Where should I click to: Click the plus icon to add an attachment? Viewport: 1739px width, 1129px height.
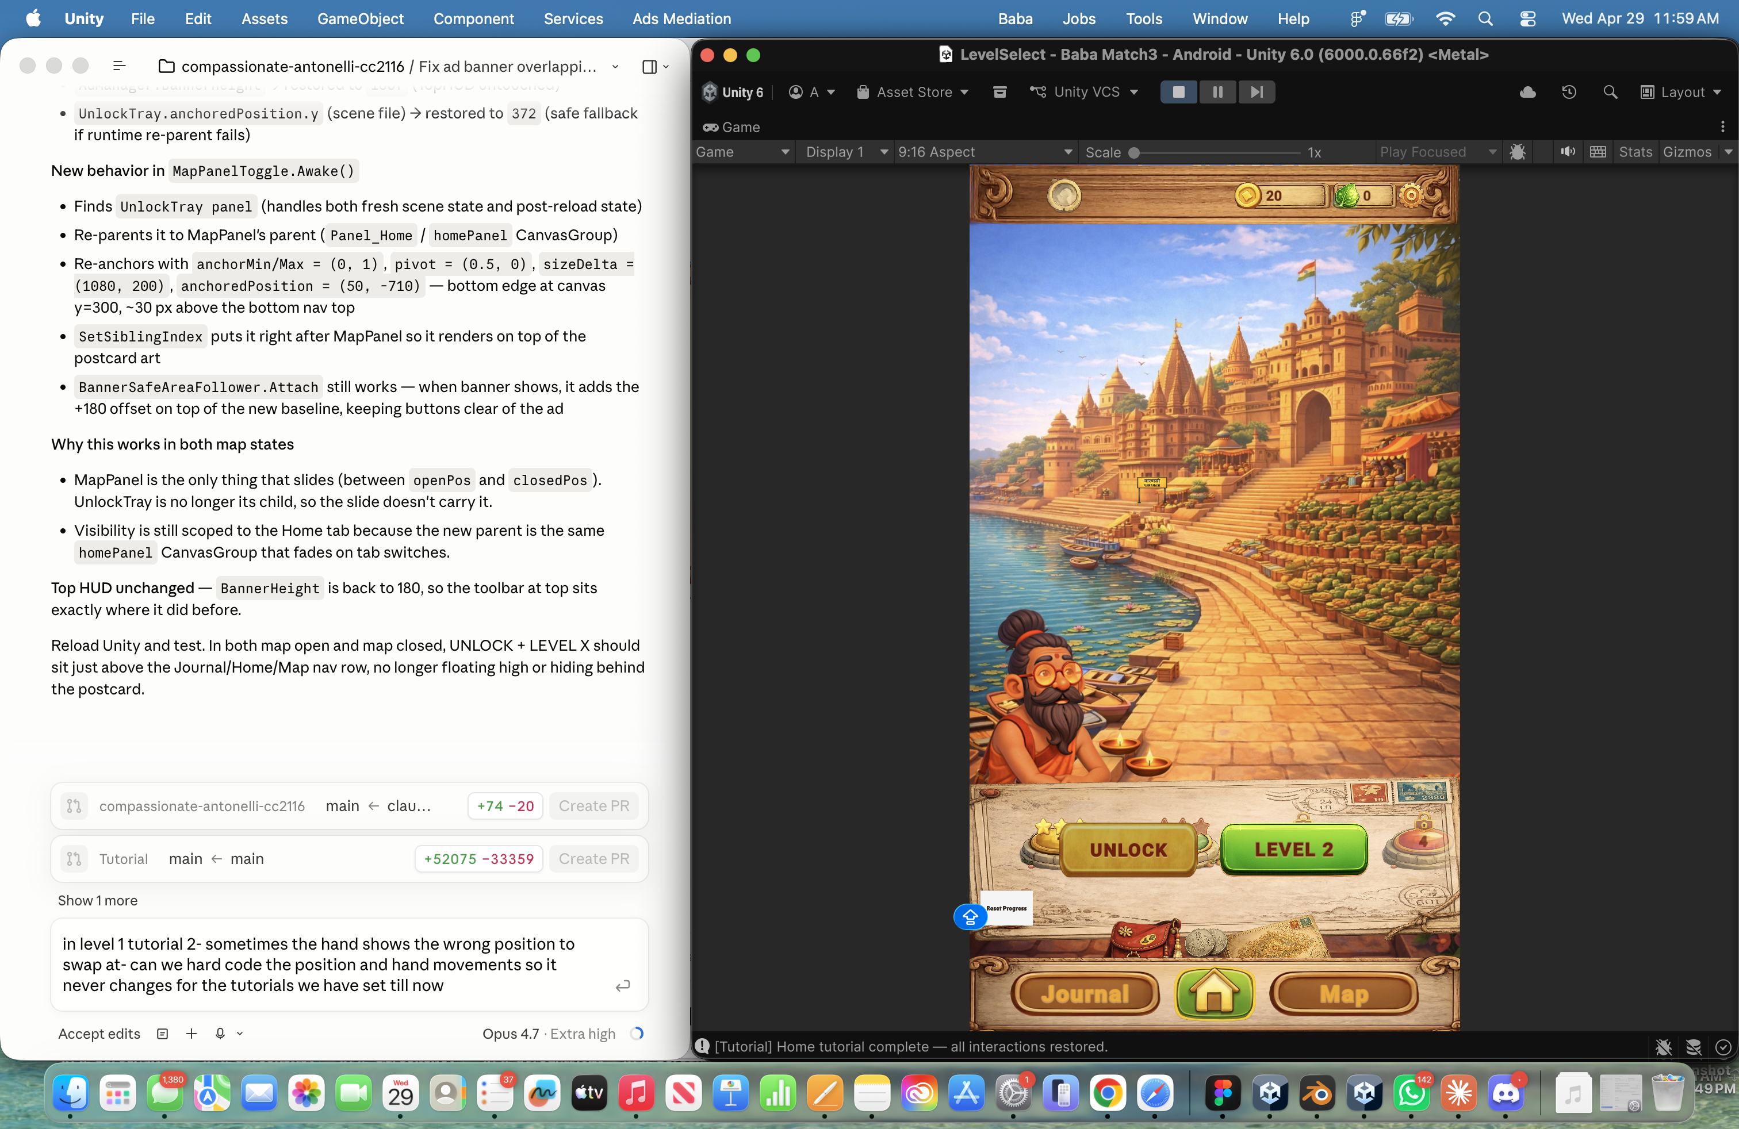(x=191, y=1034)
